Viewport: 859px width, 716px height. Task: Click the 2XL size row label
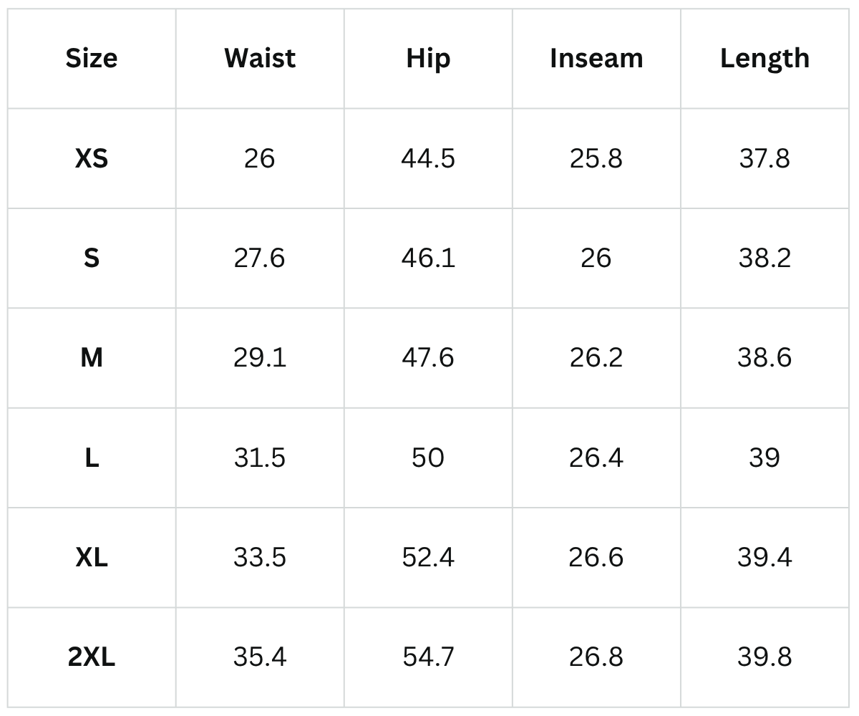[x=92, y=657]
